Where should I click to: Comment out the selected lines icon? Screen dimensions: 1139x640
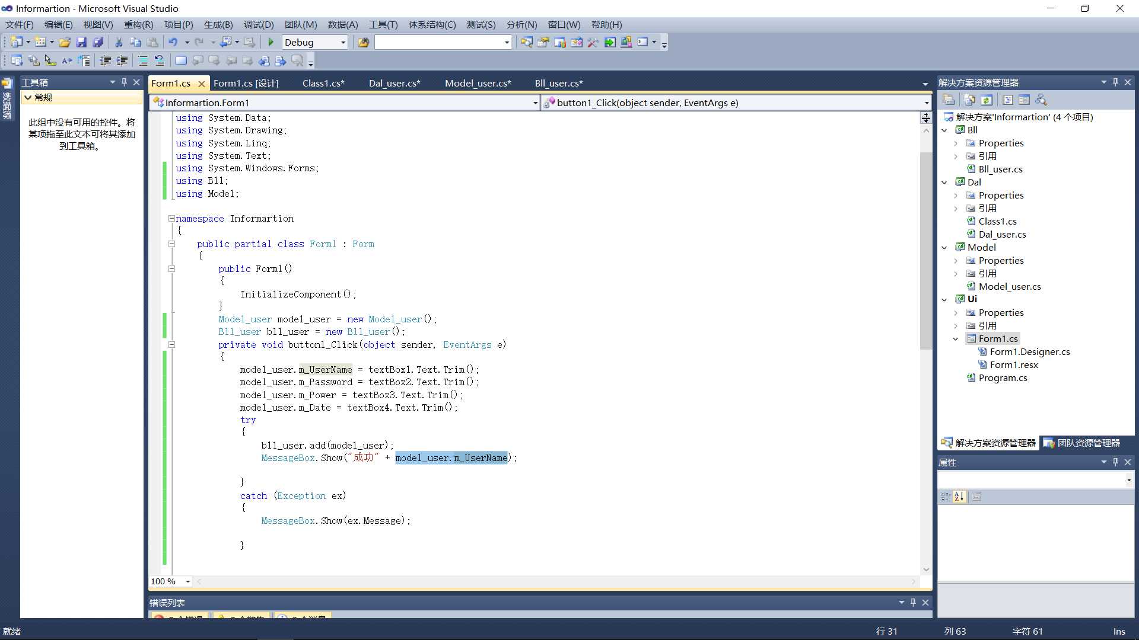click(x=143, y=60)
